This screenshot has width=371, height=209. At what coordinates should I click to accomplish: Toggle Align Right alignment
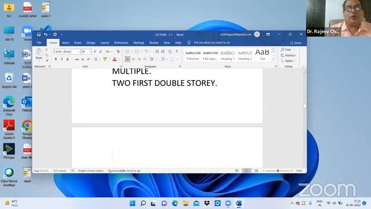(x=139, y=59)
